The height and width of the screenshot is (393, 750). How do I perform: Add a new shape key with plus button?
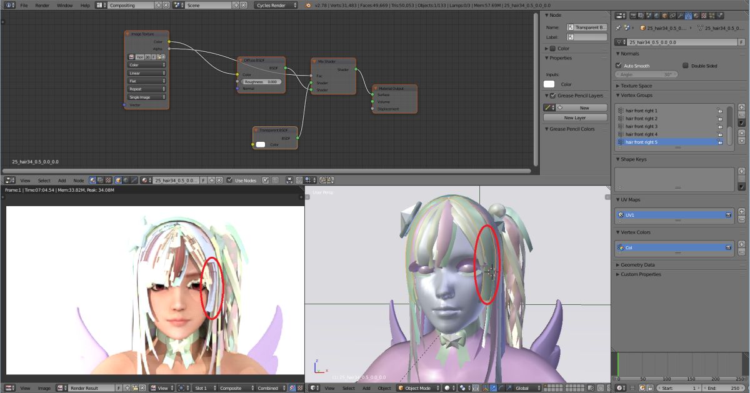coord(741,170)
